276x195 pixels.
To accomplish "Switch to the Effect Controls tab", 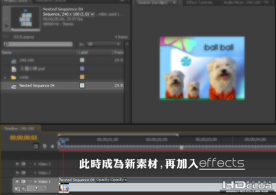I will point(199,2).
